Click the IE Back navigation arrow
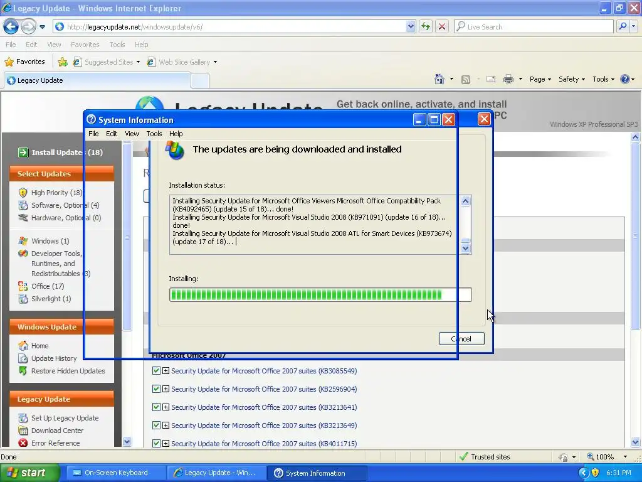The image size is (642, 482). (11, 27)
